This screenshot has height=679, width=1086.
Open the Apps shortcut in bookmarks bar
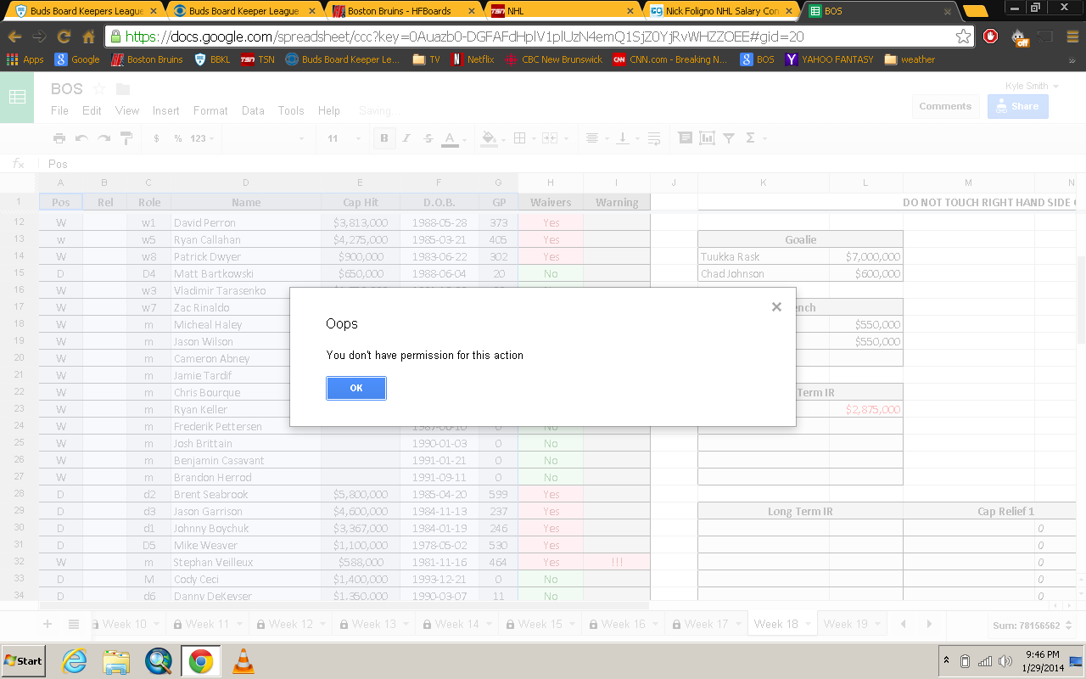(25, 59)
